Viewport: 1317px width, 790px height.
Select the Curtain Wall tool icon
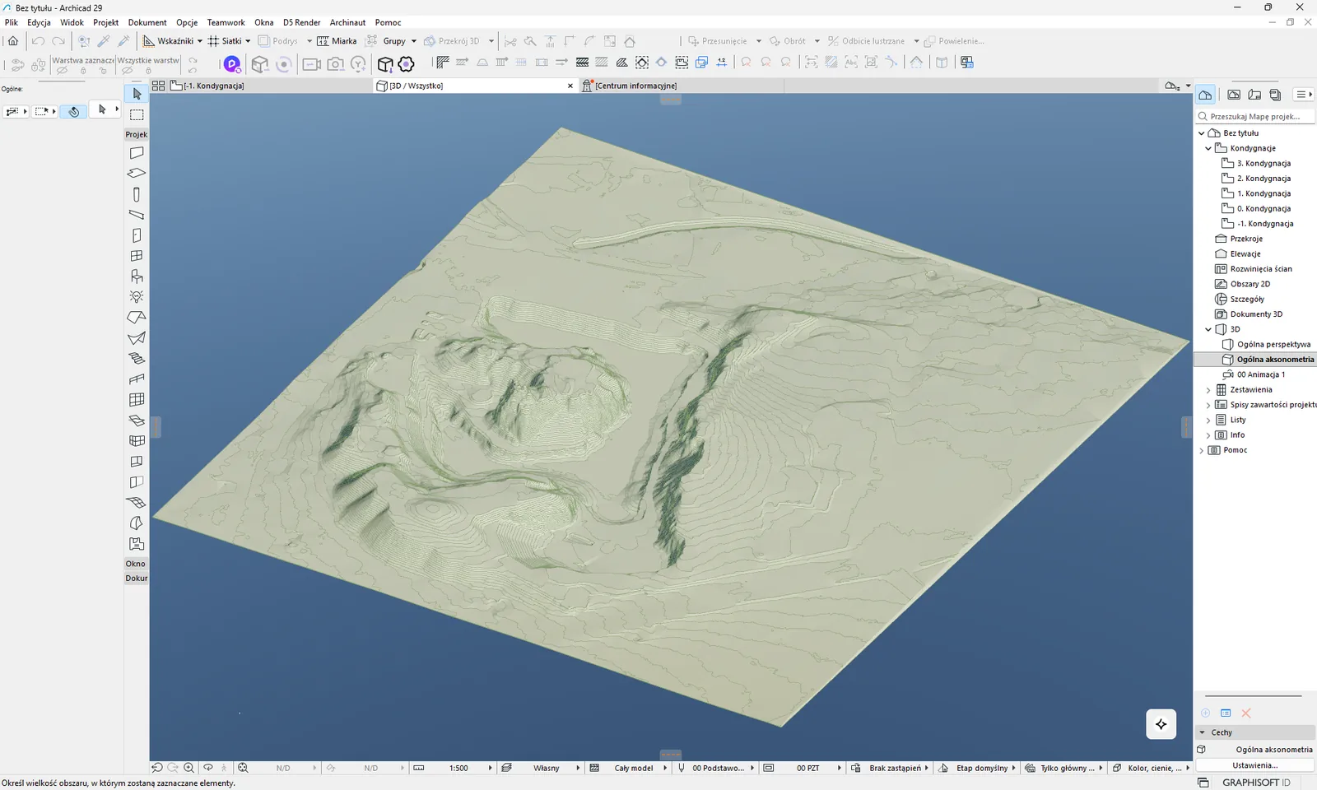(137, 400)
